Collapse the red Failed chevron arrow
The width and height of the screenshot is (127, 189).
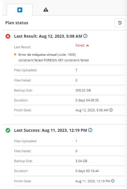(x=87, y=46)
